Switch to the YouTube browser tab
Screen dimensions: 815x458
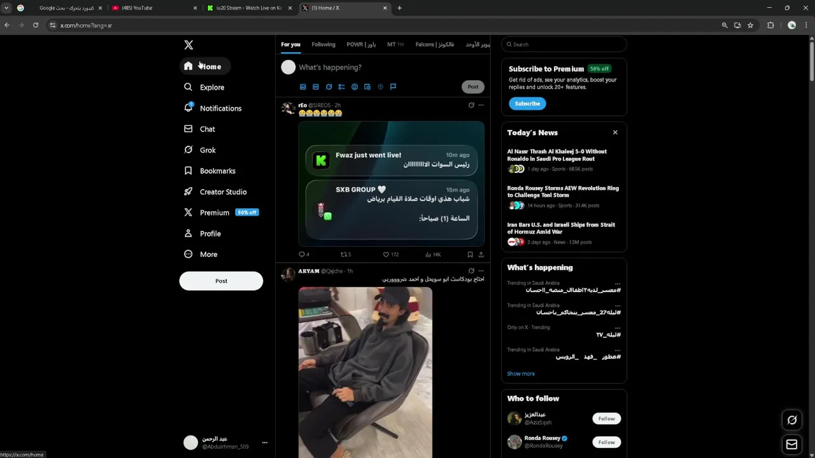[x=155, y=8]
